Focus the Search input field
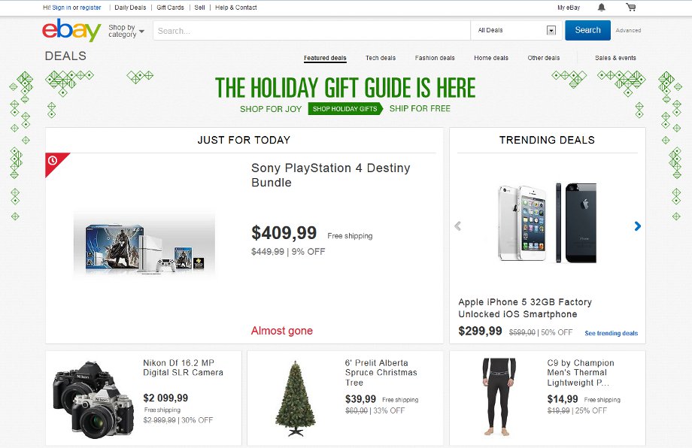 click(311, 31)
